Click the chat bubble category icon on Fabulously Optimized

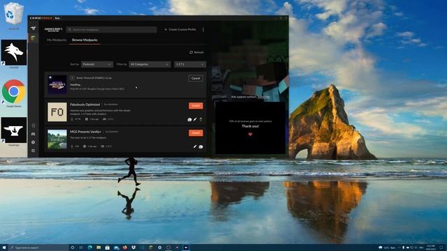click(189, 120)
